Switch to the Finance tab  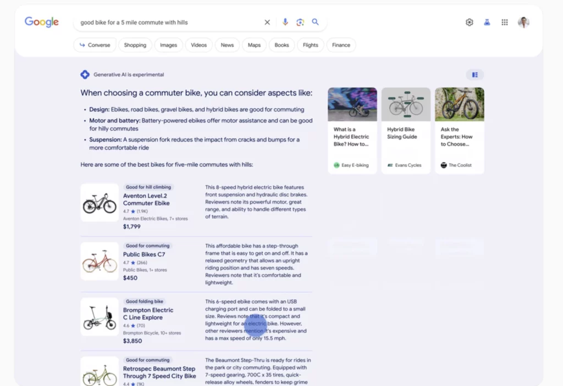coord(341,45)
